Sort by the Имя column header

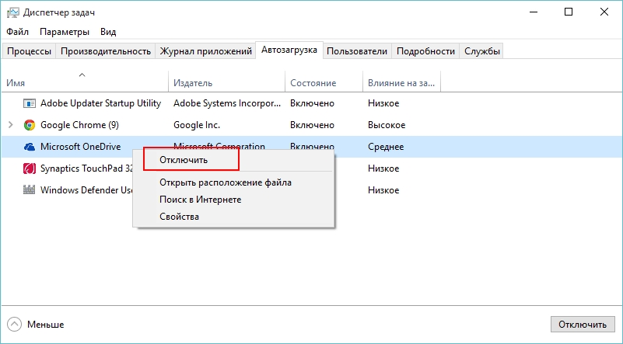(85, 82)
